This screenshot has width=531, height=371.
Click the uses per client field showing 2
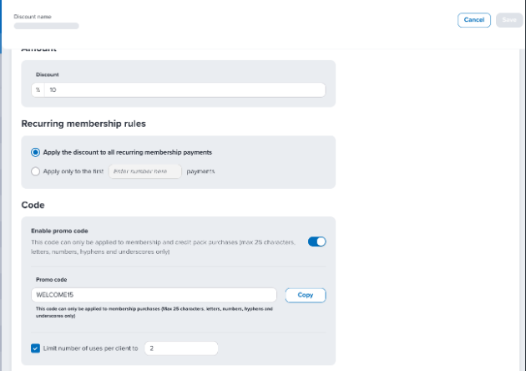click(181, 348)
